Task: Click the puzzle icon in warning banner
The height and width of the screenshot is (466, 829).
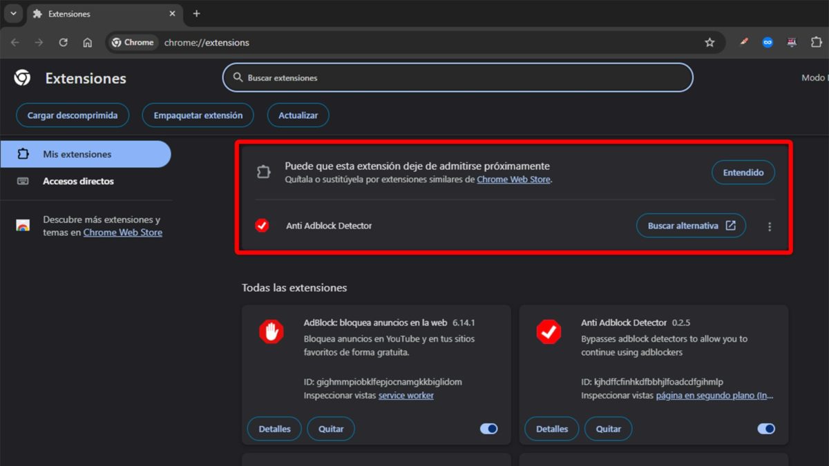Action: [x=263, y=172]
